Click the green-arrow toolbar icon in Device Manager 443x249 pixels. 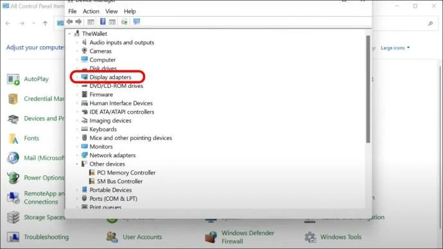[x=125, y=22]
